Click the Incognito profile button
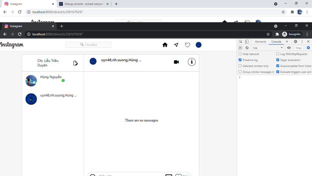The width and height of the screenshot is (312, 176). [292, 34]
